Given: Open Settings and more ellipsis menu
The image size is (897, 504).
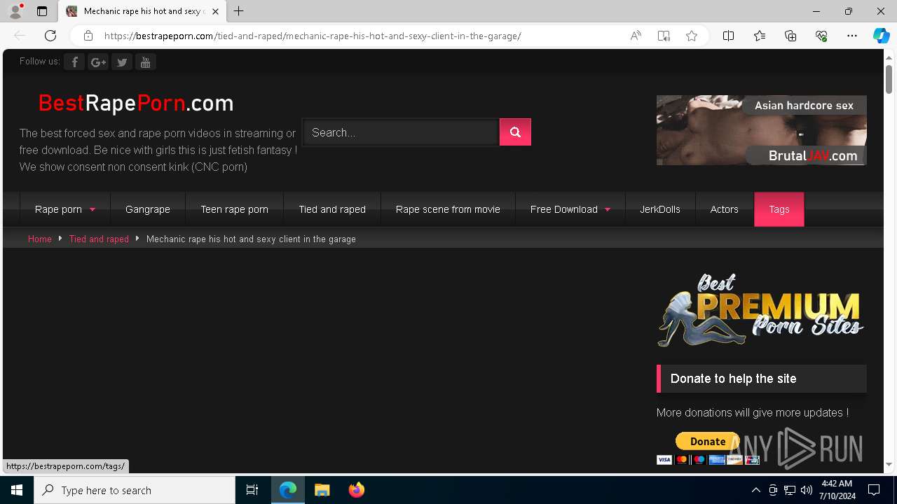Looking at the screenshot, I should tap(852, 36).
